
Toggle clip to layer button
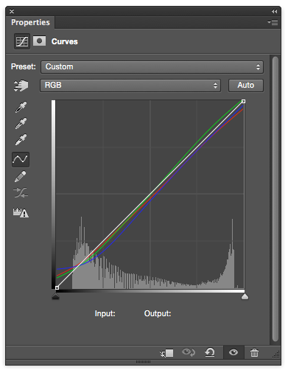coord(166,353)
